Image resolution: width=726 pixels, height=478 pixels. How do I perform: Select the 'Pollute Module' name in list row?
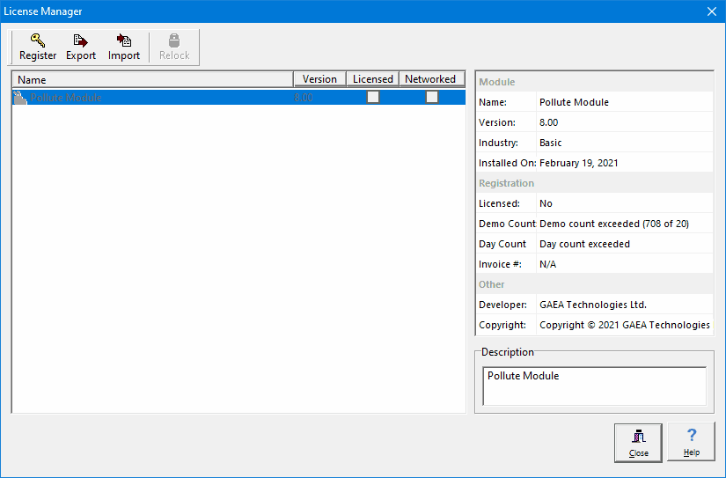pyautogui.click(x=66, y=98)
